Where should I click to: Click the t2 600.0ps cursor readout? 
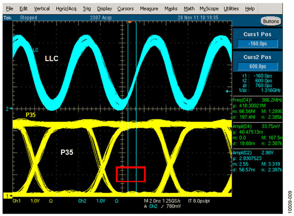pos(257,81)
